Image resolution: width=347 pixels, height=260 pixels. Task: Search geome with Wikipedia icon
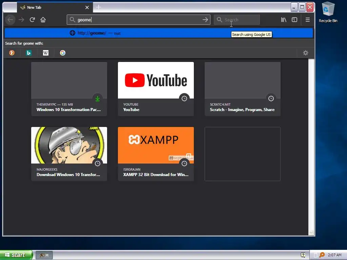point(46,53)
